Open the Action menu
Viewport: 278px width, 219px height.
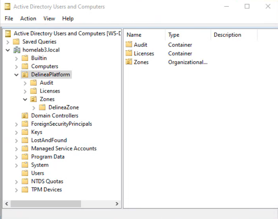pos(28,19)
